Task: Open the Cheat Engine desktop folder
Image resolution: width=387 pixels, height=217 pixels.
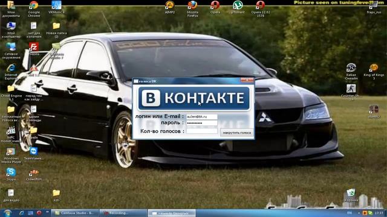Action: (x=11, y=93)
